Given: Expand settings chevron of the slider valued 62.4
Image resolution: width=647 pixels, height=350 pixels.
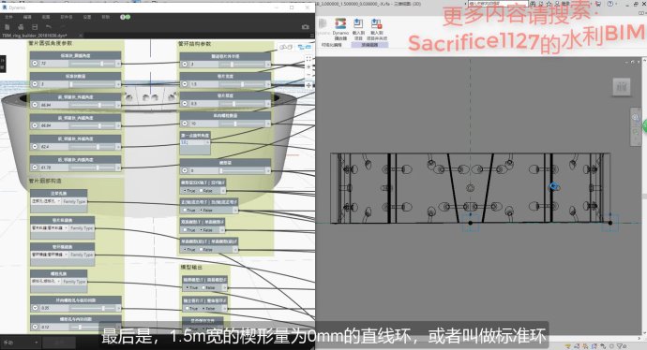Looking at the screenshot, I should click(35, 147).
